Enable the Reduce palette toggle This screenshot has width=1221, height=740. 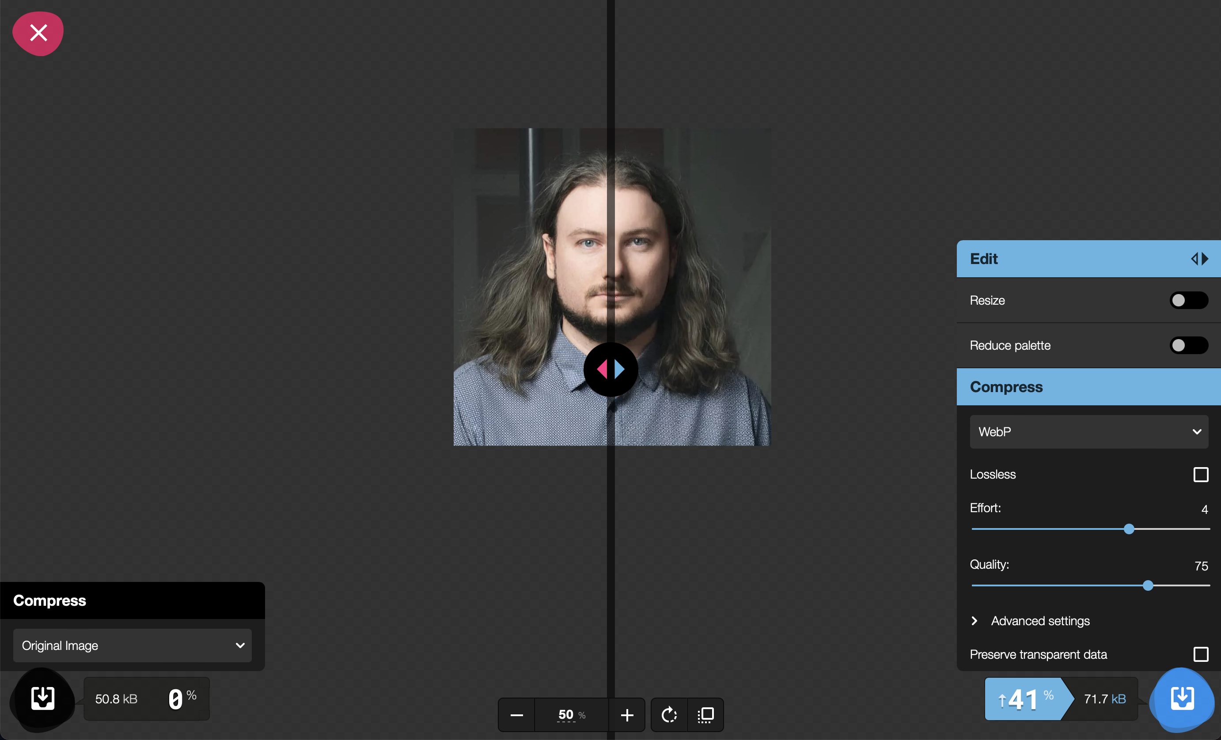tap(1188, 345)
